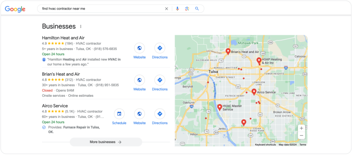Click 'Onsite services · Online estimates' text
Viewport: 352px width, 158px height.
tap(68, 95)
